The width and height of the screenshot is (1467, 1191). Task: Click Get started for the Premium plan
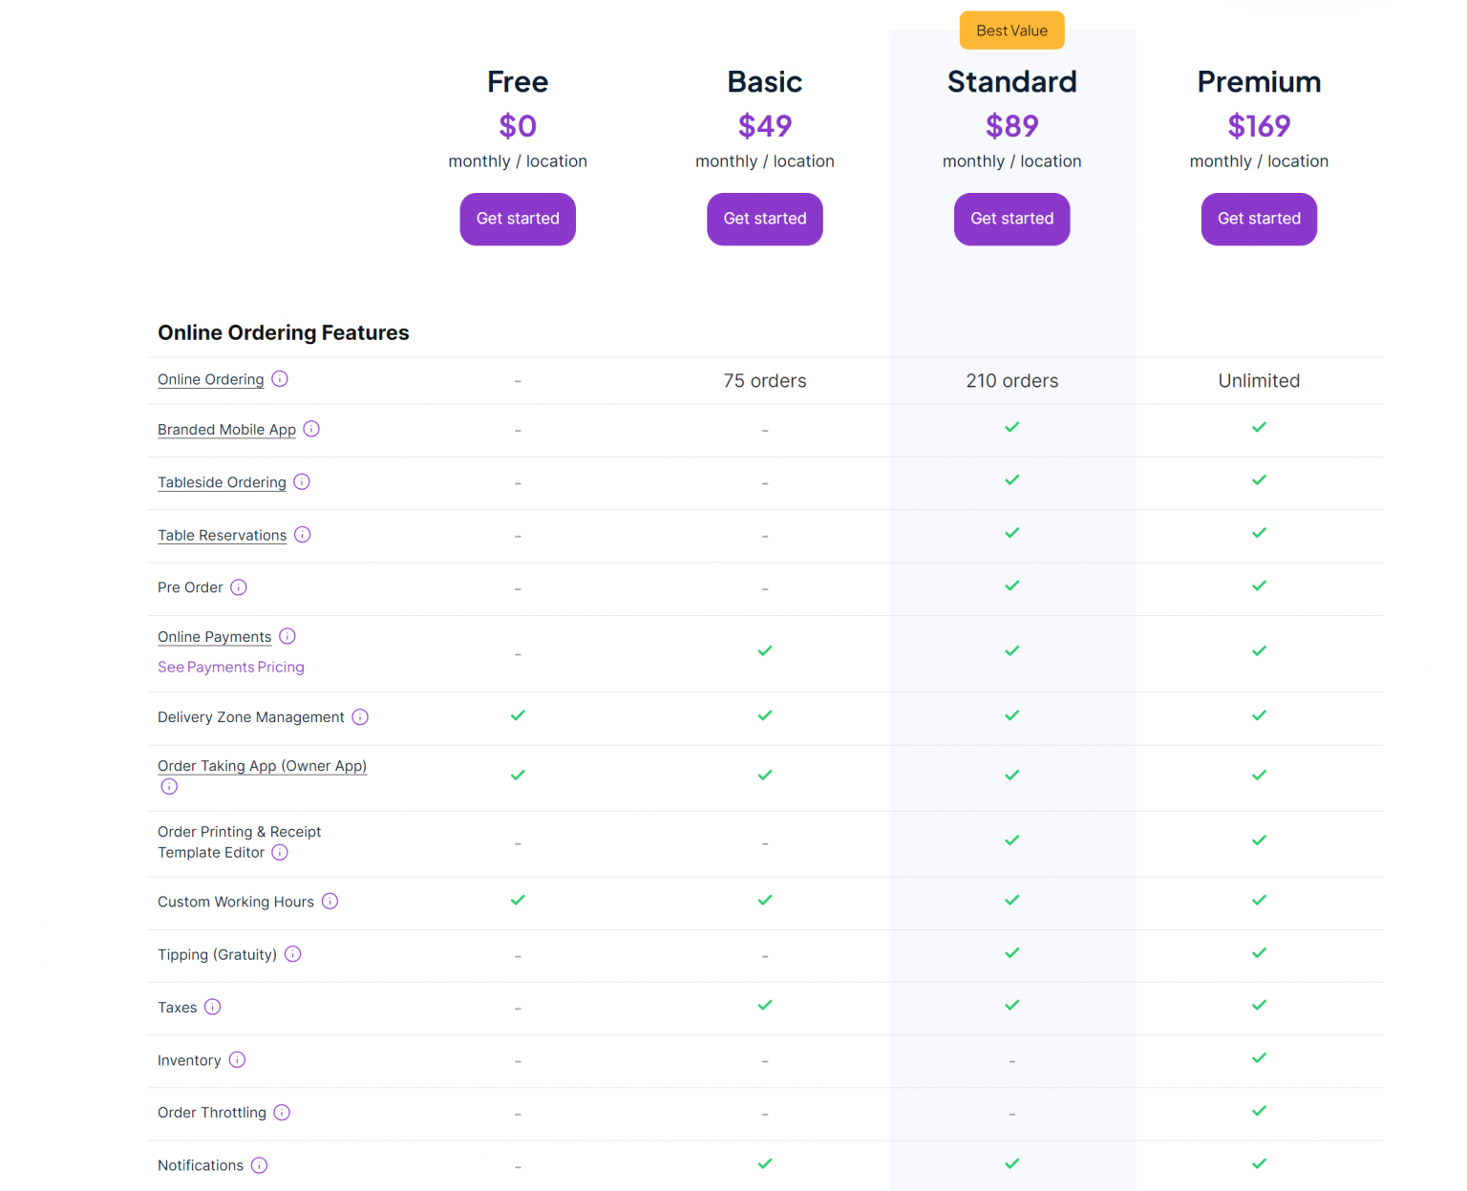coord(1259,219)
